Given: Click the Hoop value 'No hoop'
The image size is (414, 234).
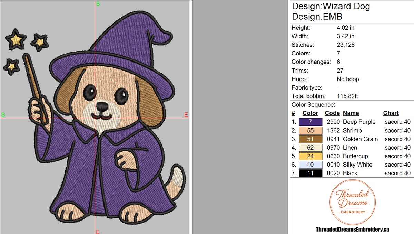Looking at the screenshot, I should [348, 79].
